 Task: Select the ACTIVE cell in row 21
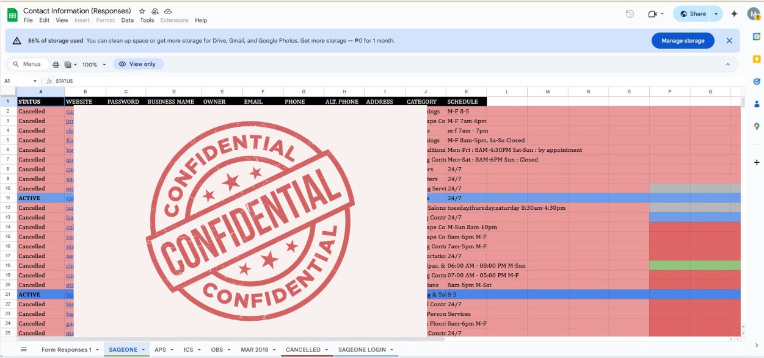(x=41, y=295)
